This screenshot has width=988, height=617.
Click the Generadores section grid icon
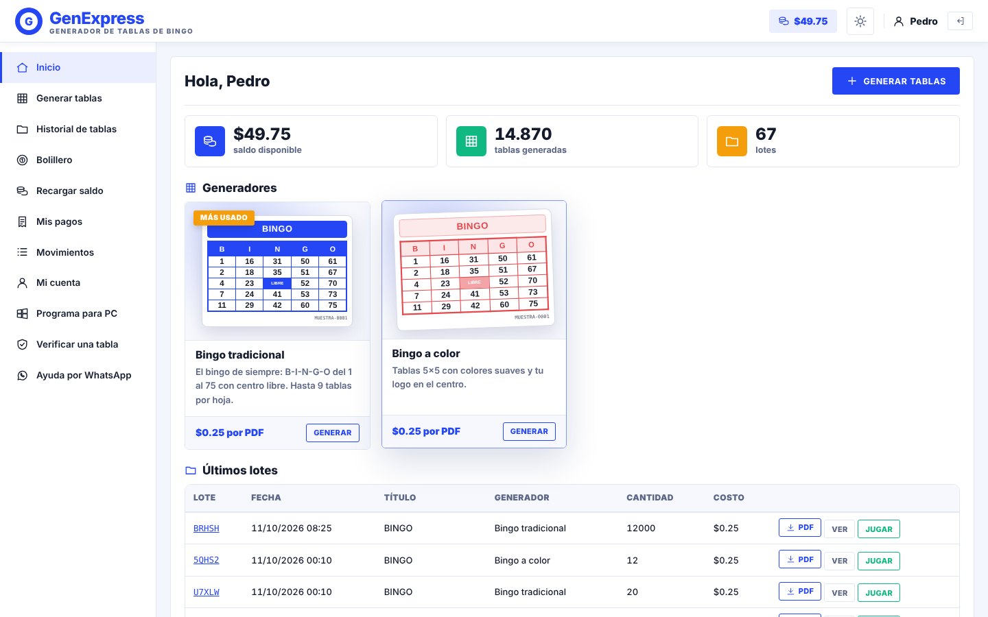(x=191, y=188)
